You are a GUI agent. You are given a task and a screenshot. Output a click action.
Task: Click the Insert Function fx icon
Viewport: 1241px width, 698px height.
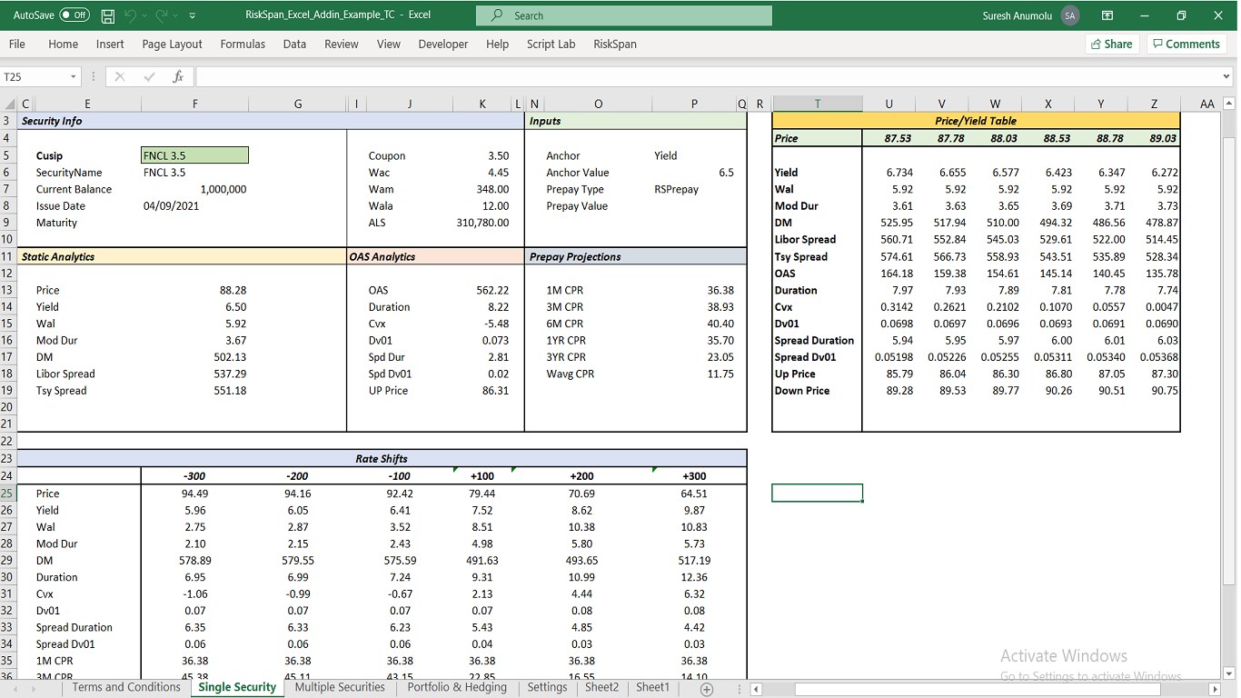178,77
